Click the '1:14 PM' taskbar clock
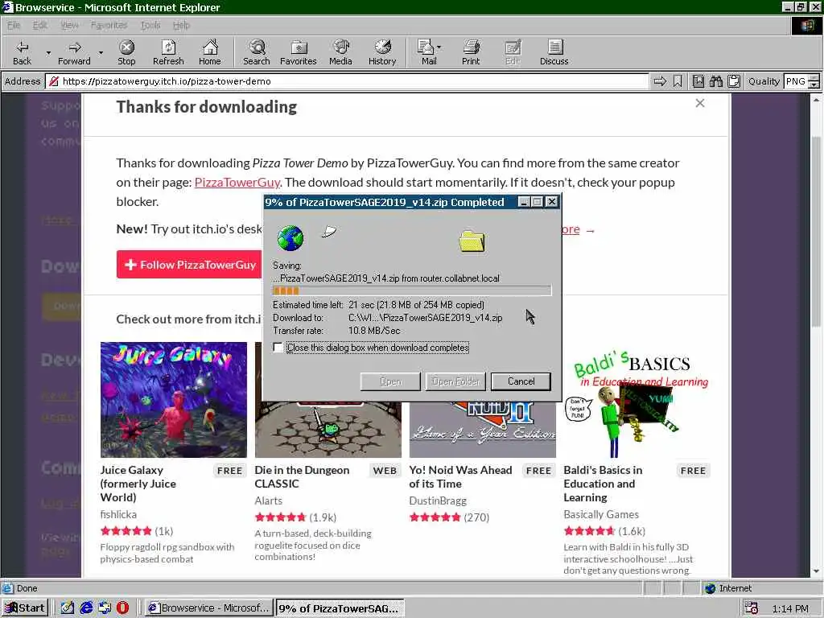 [x=790, y=608]
